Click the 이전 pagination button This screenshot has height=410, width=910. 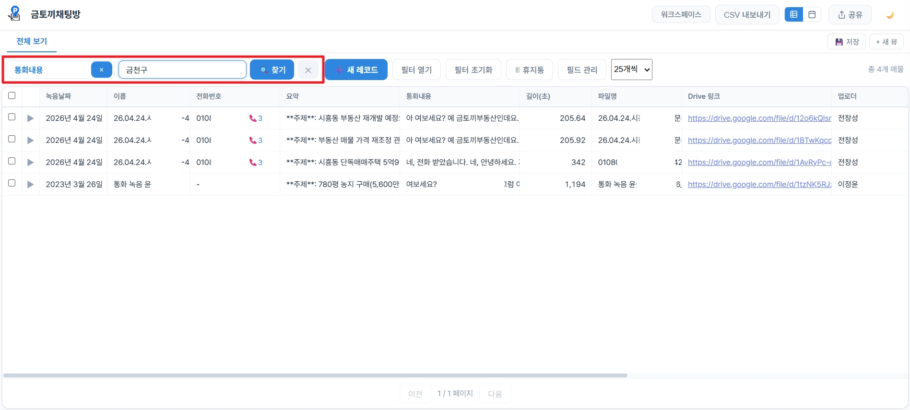click(415, 394)
